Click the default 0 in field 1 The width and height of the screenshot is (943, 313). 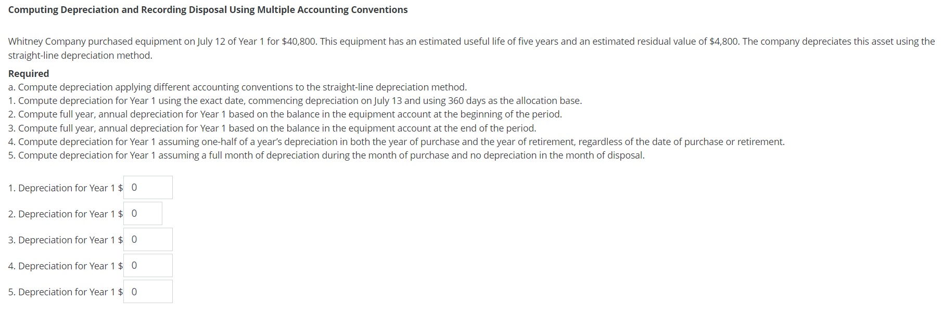(134, 187)
